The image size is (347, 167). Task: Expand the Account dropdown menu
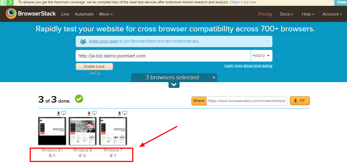(332, 14)
